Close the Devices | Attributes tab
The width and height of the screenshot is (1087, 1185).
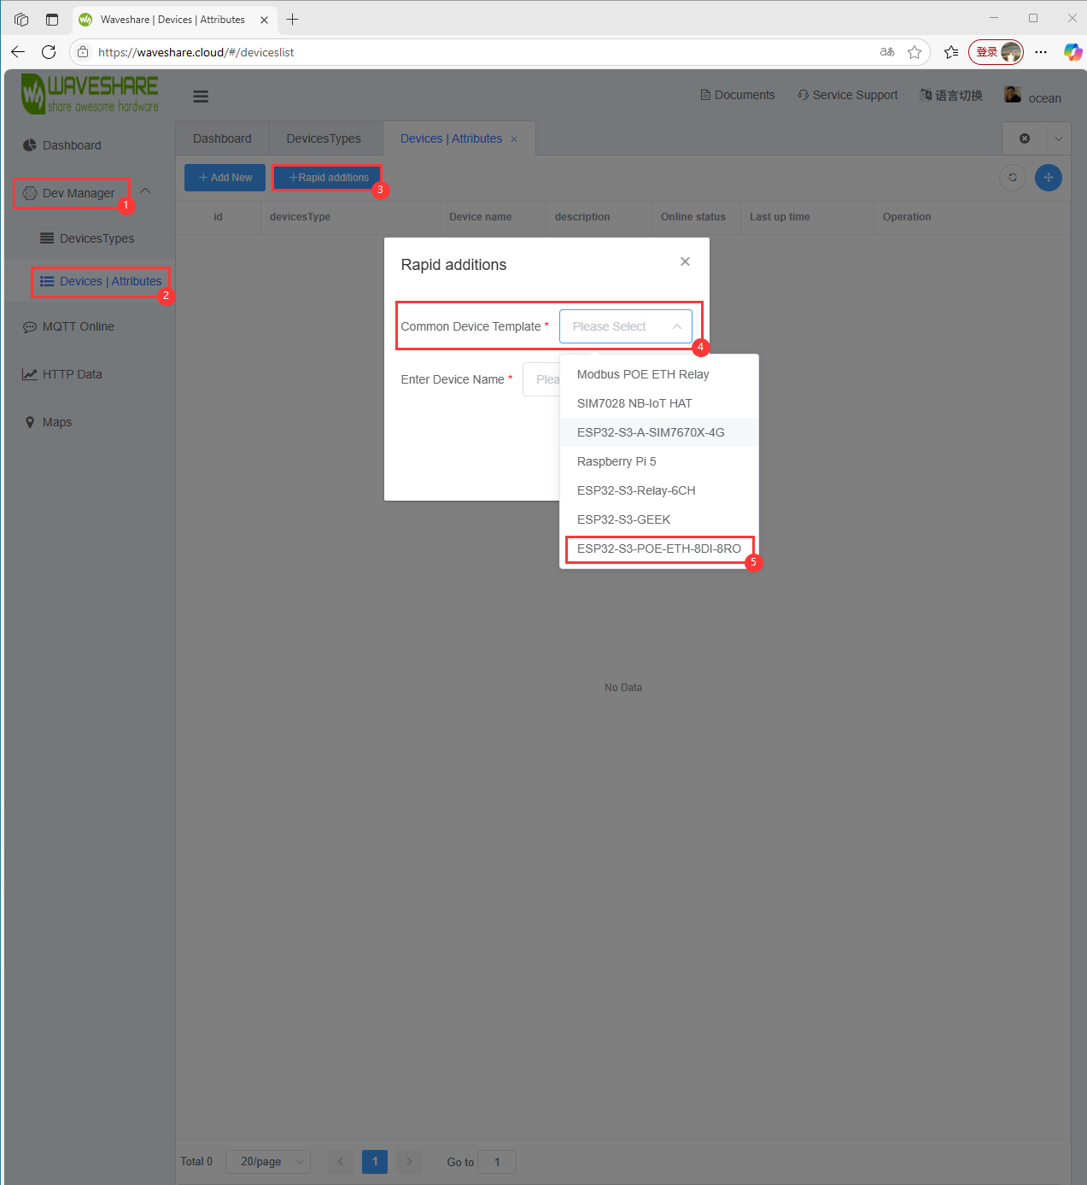coord(514,139)
